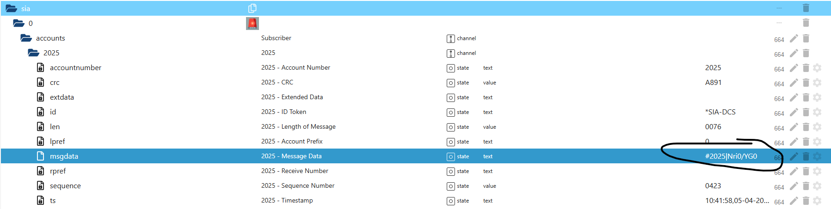
Task: Open the gear settings for the crc state
Action: pyautogui.click(x=817, y=83)
